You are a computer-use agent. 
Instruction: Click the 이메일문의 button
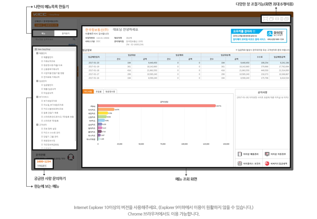tap(42, 166)
